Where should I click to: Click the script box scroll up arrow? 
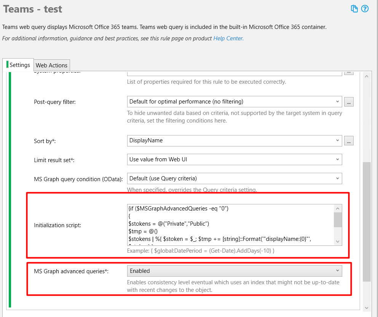tap(338, 209)
